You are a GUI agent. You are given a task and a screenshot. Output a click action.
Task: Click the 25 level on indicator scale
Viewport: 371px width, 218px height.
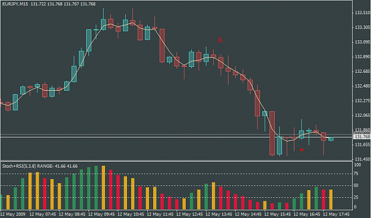tap(356, 197)
